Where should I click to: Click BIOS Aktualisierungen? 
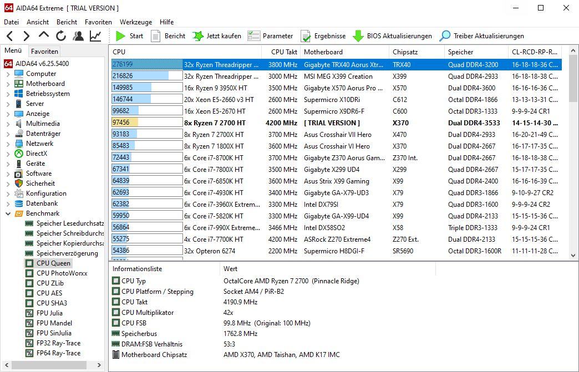pos(392,36)
